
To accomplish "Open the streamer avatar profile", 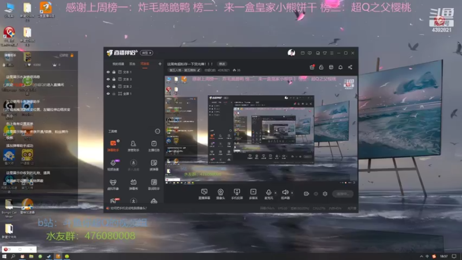I will [x=291, y=53].
